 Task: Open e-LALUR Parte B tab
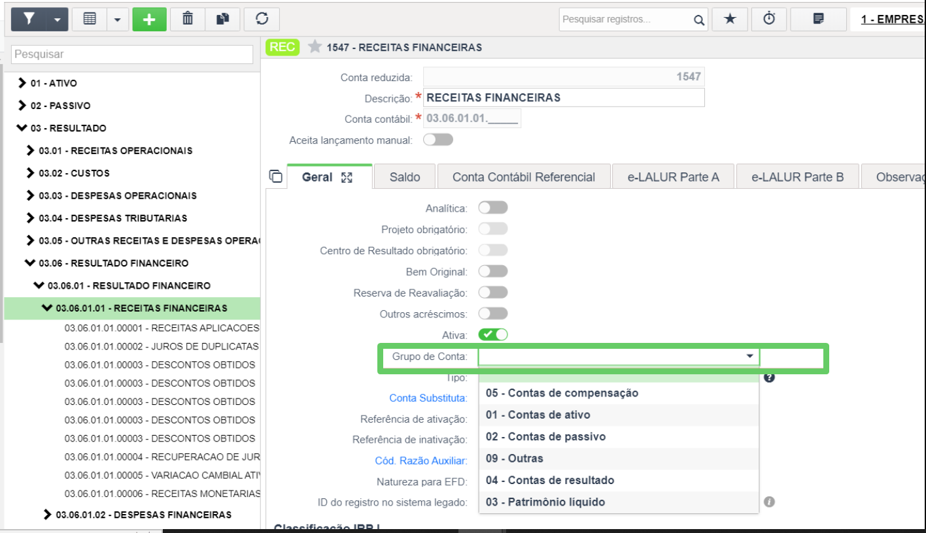click(797, 177)
